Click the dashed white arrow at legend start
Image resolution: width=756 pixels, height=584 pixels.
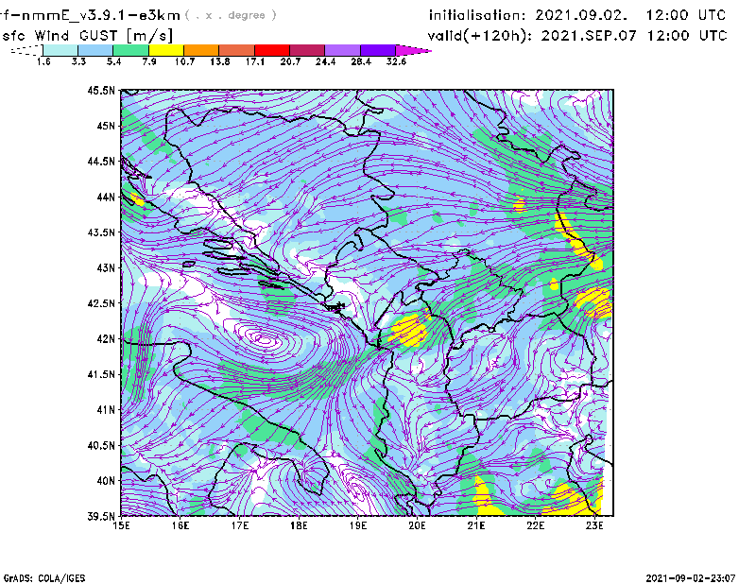tap(26, 50)
